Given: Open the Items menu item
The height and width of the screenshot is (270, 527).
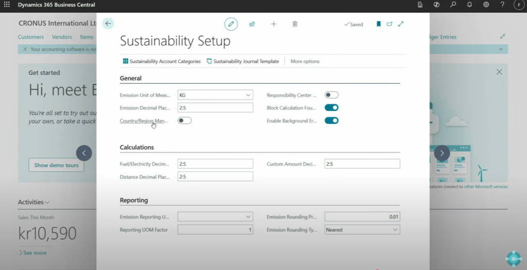Looking at the screenshot, I should pyautogui.click(x=86, y=37).
